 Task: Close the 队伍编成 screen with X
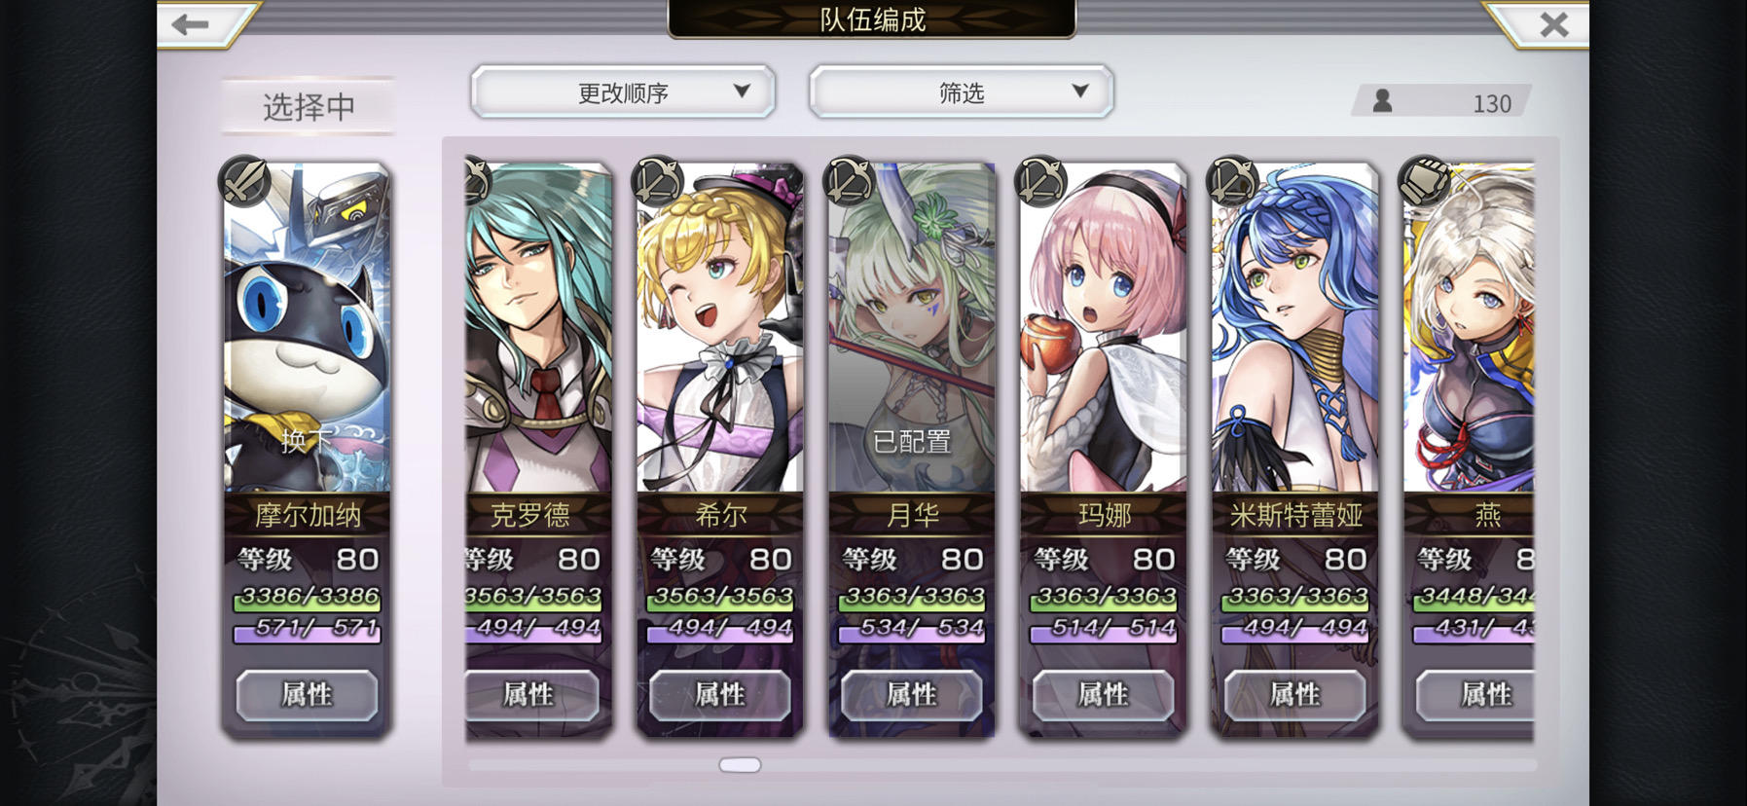(1553, 24)
